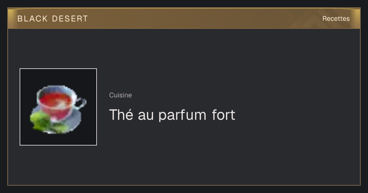The image size is (368, 193).
Task: Click the gold header banner bar
Action: (x=184, y=18)
